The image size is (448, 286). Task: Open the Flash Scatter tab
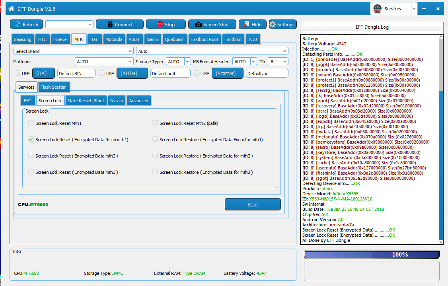tap(53, 87)
